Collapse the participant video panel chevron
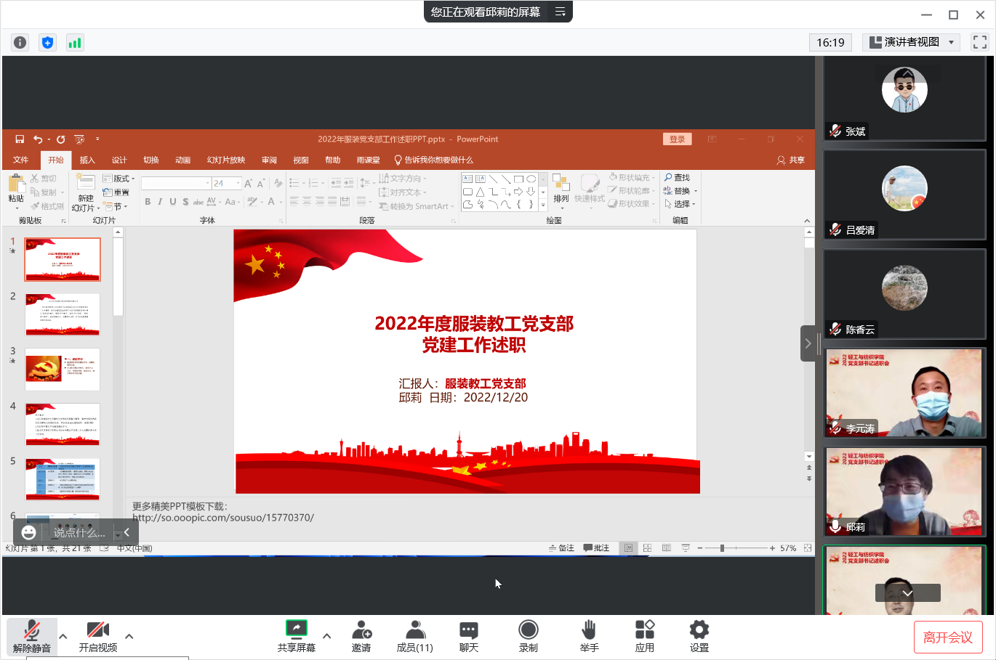The height and width of the screenshot is (660, 996). coord(808,343)
